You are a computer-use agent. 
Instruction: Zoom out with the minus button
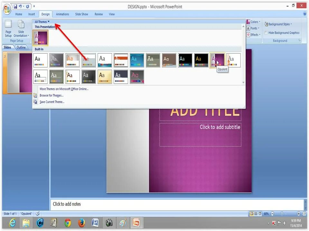pyautogui.click(x=272, y=214)
